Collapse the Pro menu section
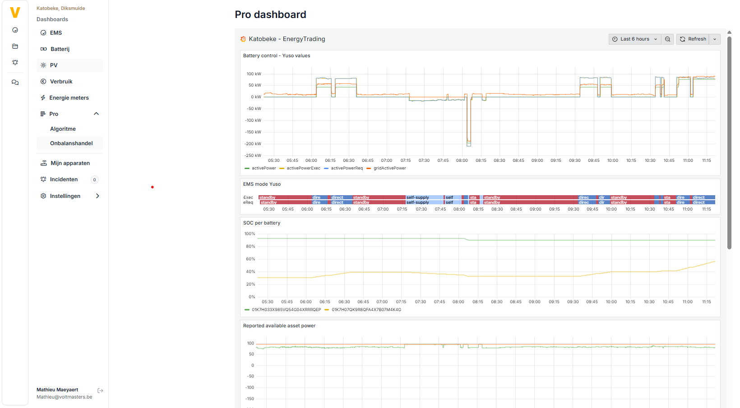740x408 pixels. 96,114
